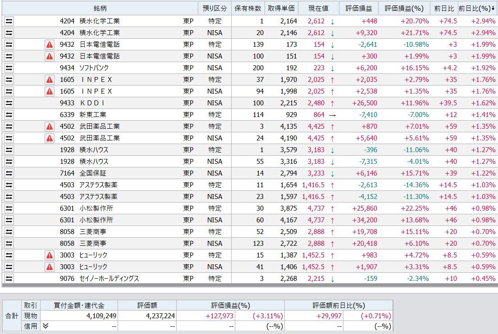Select the 9076 セイノーホールディングス stock name

pos(109,279)
